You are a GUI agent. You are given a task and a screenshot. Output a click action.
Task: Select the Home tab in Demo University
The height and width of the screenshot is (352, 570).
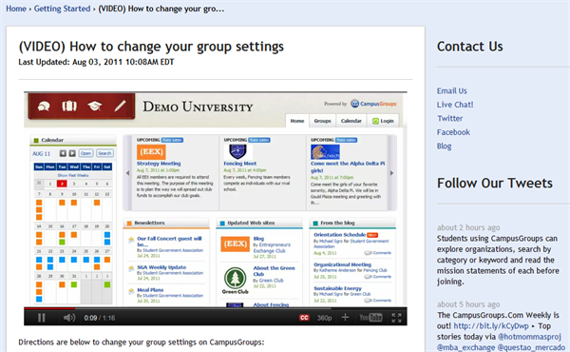pos(297,121)
